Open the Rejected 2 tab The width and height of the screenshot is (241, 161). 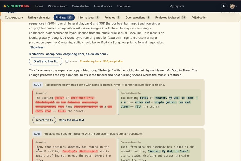coord(112,18)
